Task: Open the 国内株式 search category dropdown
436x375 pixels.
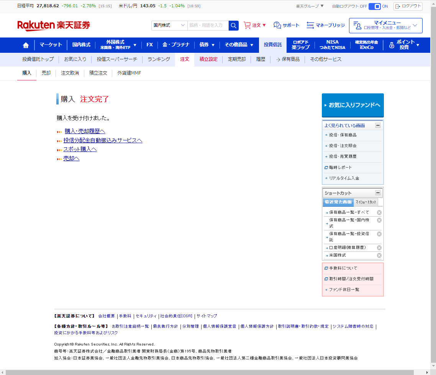Action: pos(169,26)
